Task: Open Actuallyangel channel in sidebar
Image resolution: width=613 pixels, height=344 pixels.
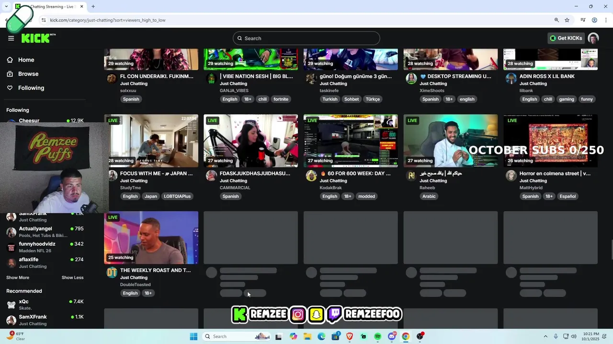Action: point(45,232)
